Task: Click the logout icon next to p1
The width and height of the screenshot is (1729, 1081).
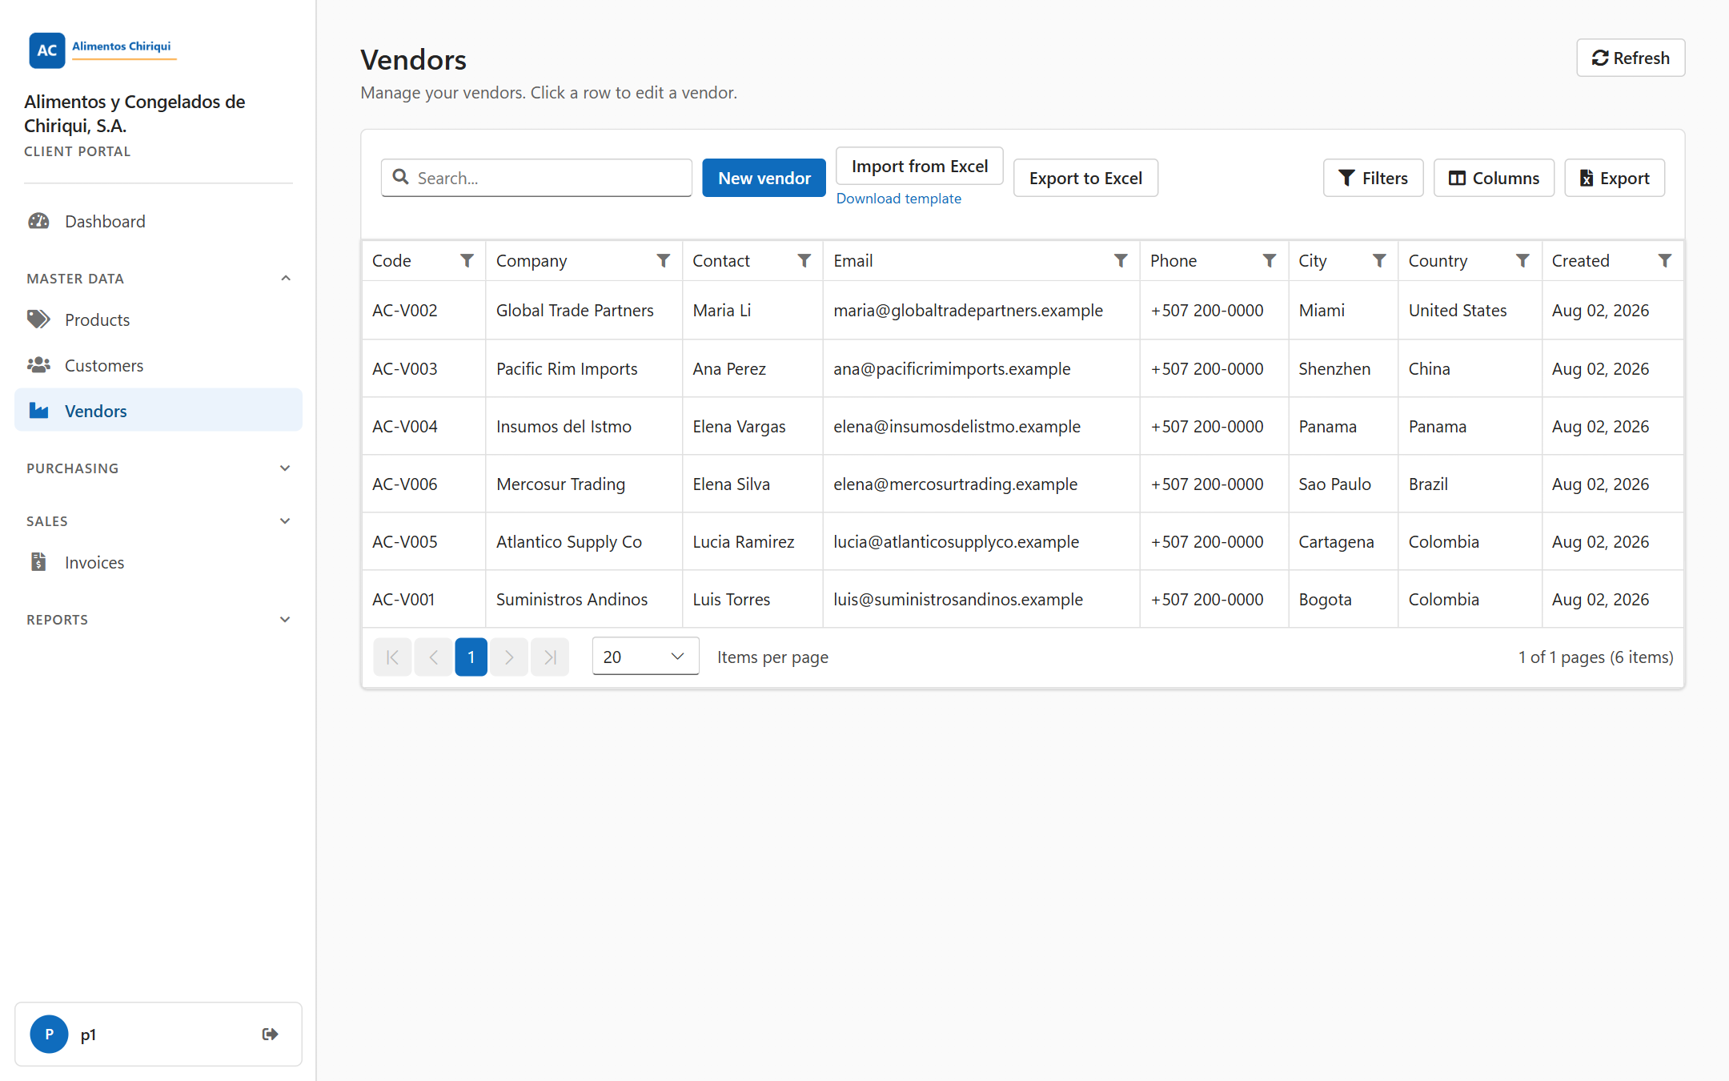Action: point(270,1034)
